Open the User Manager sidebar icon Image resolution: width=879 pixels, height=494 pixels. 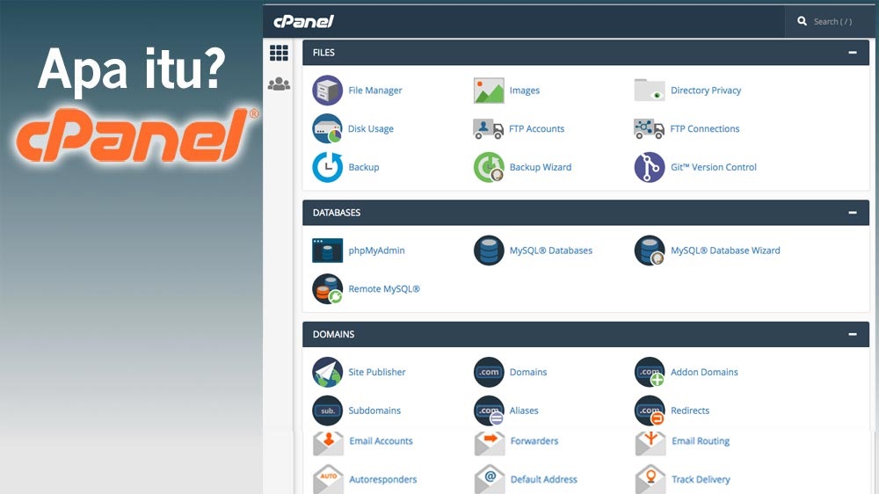pos(279,84)
